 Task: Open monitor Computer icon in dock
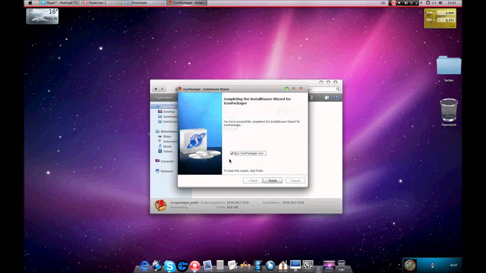(295, 265)
